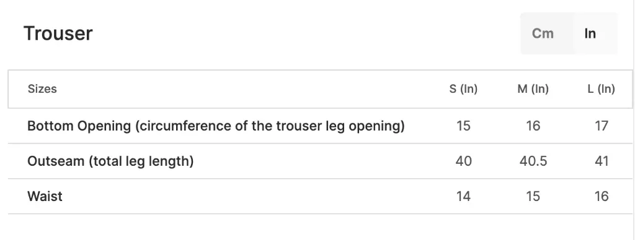Select the Bottom Opening row label

click(216, 126)
